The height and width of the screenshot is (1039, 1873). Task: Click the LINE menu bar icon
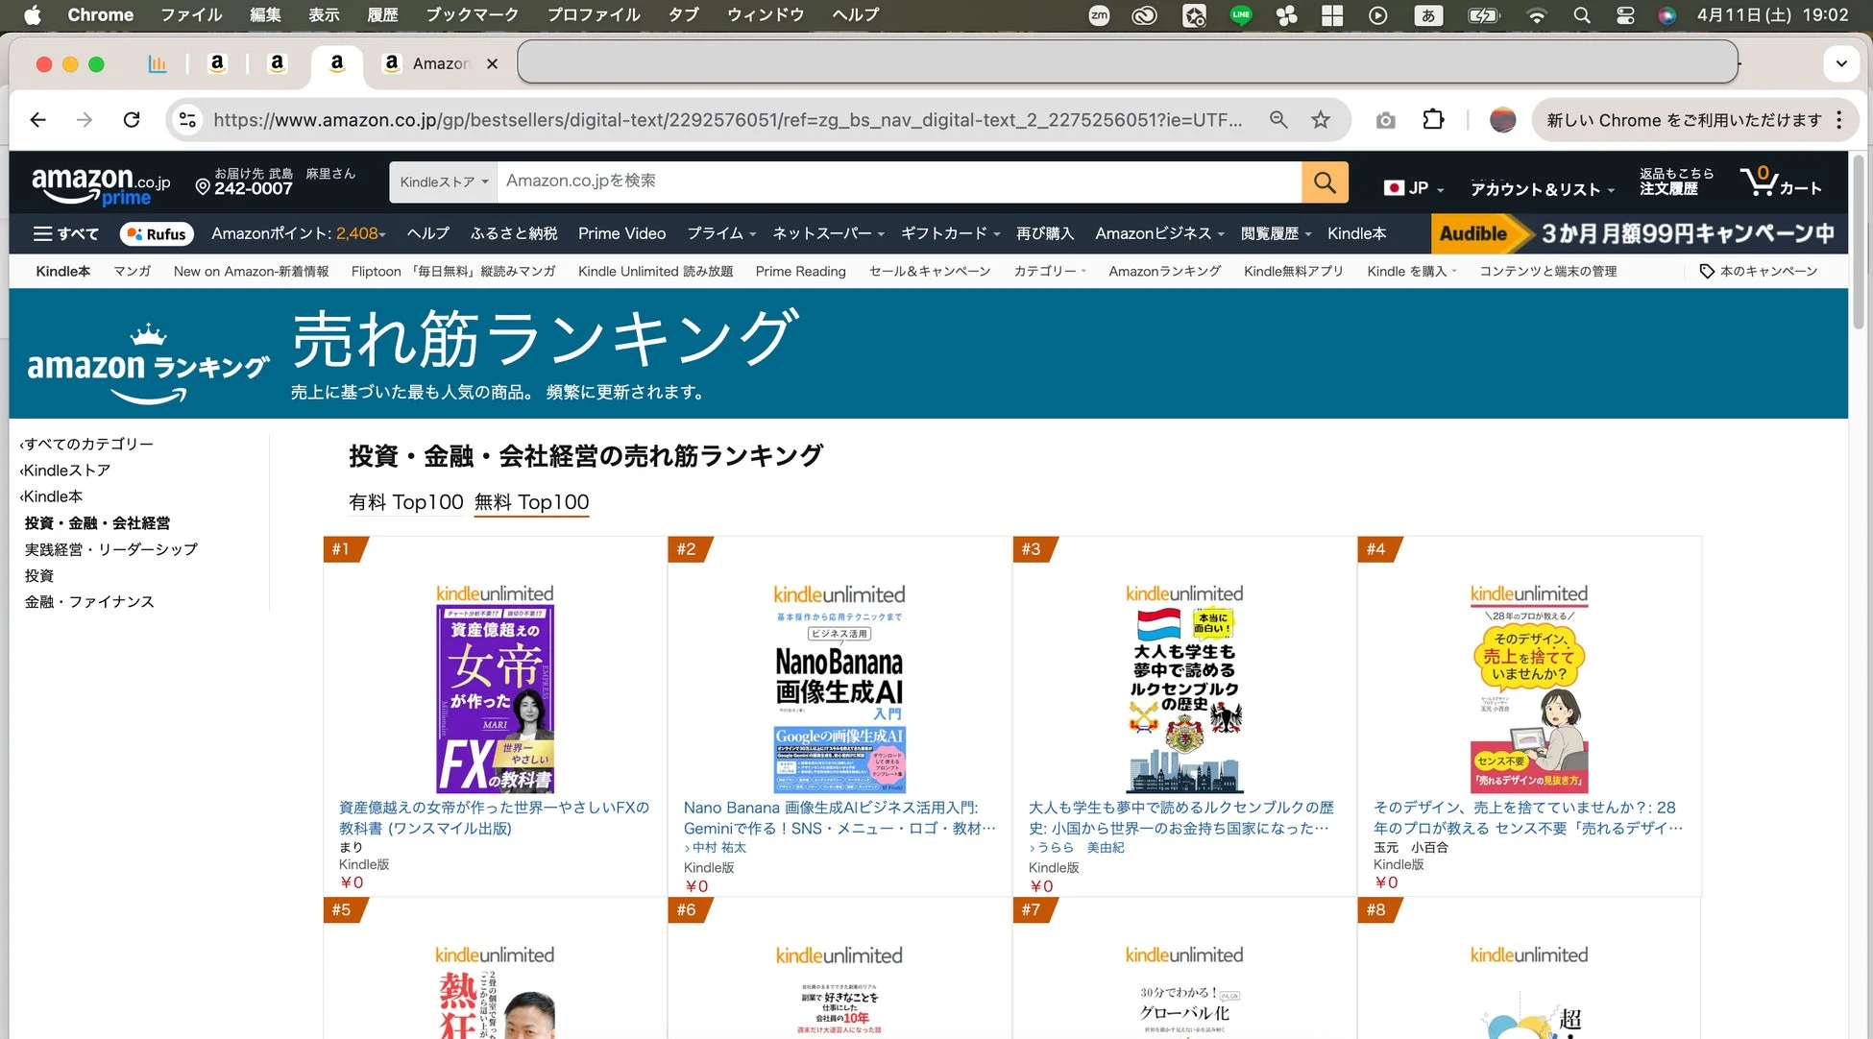click(1241, 14)
